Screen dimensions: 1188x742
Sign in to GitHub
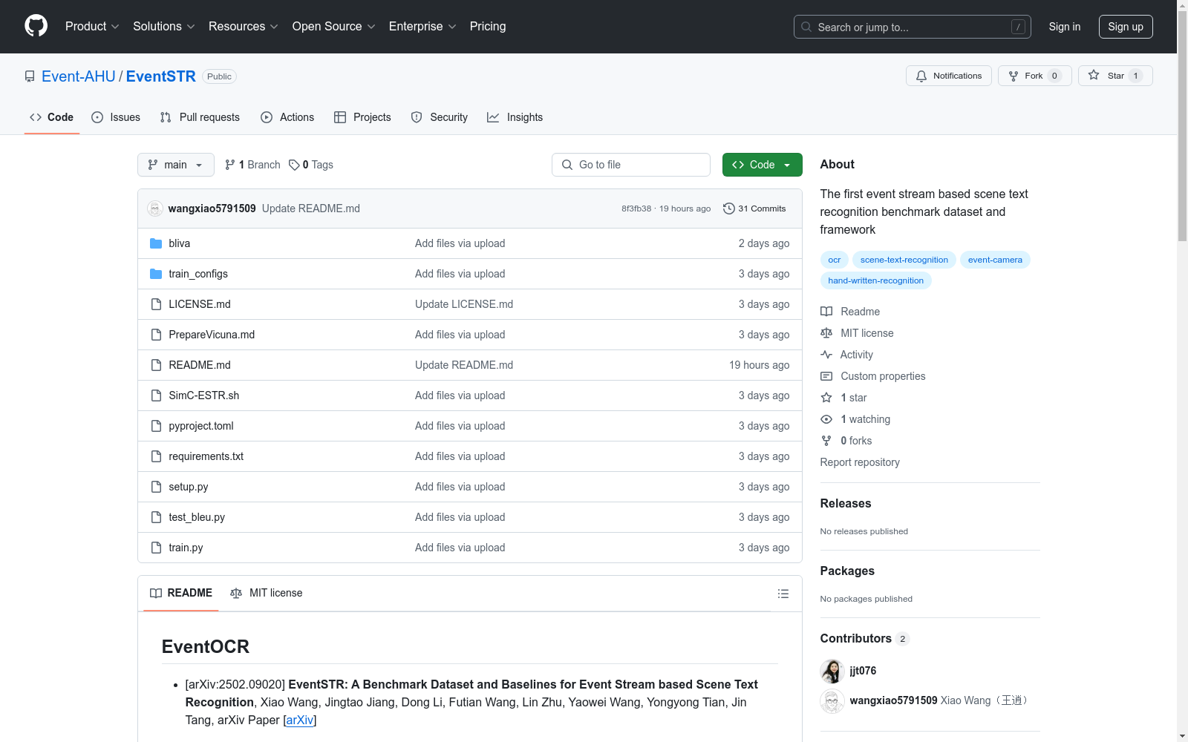pos(1064,27)
